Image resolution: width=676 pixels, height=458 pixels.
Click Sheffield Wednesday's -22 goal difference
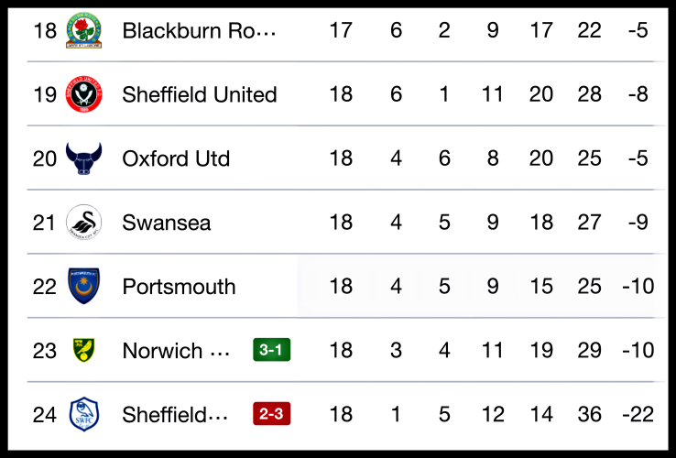tap(636, 415)
